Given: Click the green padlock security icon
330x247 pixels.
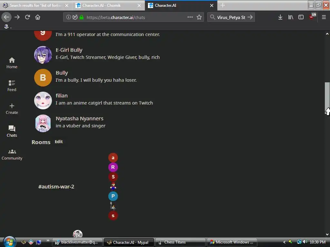Looking at the screenshot, I should click(82, 17).
